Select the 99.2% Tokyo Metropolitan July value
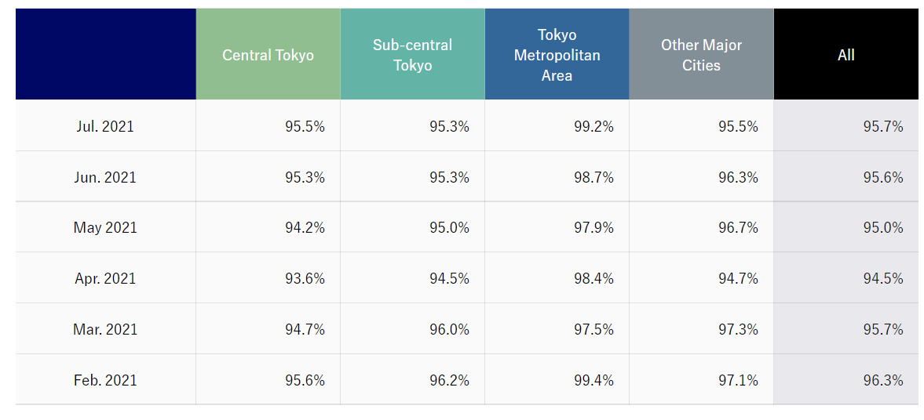 pos(593,126)
